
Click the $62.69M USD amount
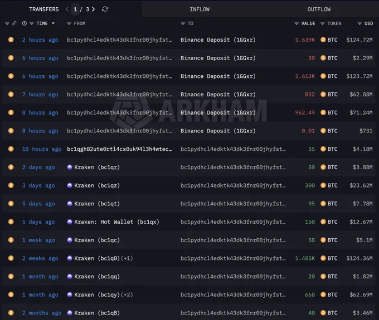(x=361, y=294)
